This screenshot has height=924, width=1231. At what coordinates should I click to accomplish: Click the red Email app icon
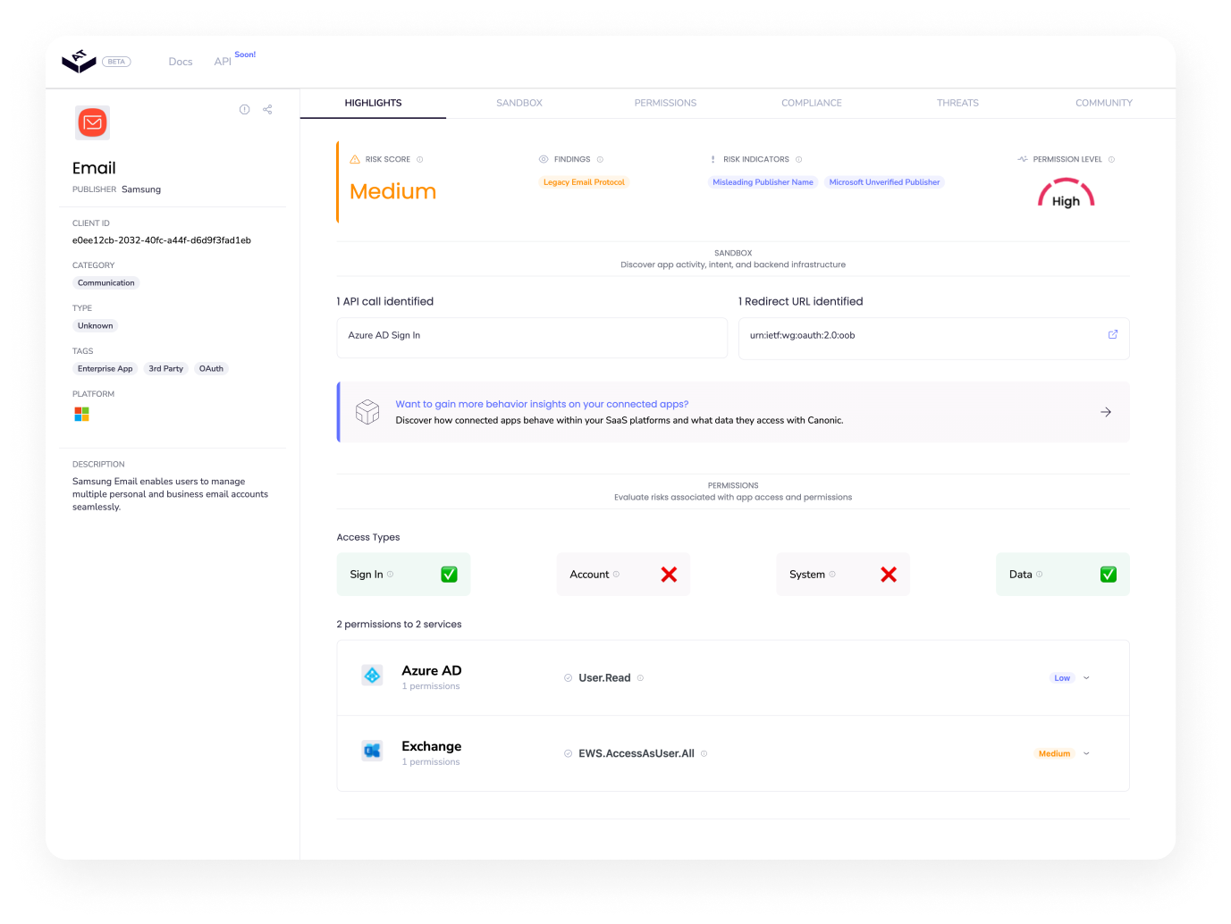(x=92, y=122)
